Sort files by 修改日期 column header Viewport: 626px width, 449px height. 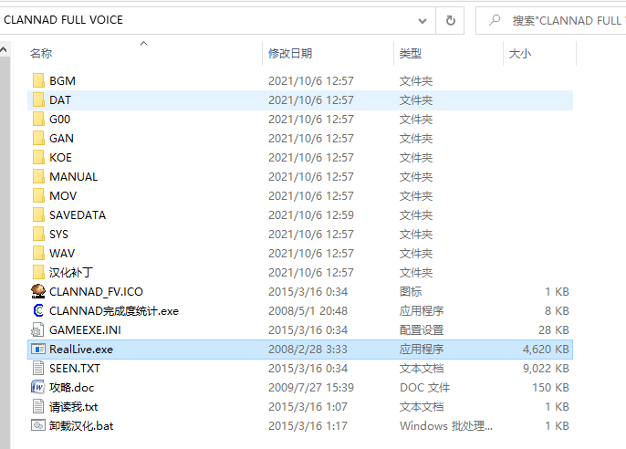[290, 53]
